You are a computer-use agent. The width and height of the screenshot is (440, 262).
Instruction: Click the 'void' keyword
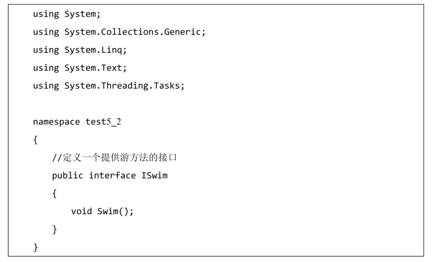point(81,211)
